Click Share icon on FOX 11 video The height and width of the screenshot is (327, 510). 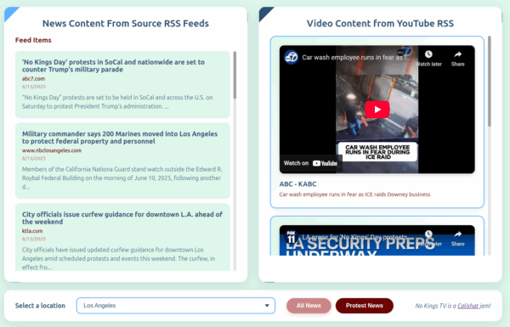pyautogui.click(x=457, y=234)
